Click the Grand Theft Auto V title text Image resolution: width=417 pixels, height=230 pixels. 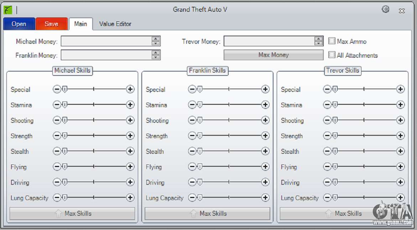coord(200,10)
